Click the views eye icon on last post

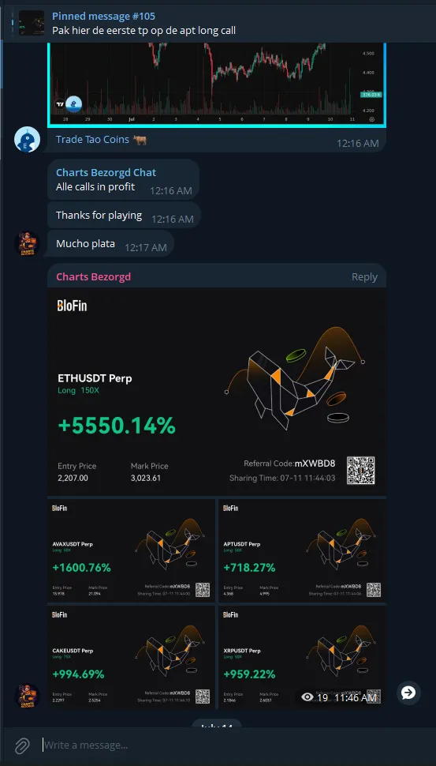click(x=307, y=697)
